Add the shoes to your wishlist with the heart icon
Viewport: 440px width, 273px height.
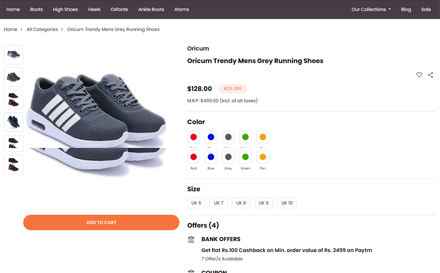coord(419,75)
